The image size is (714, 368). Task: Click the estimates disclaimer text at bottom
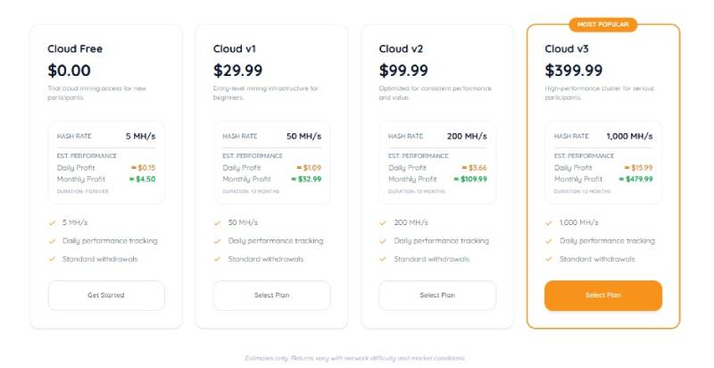355,358
